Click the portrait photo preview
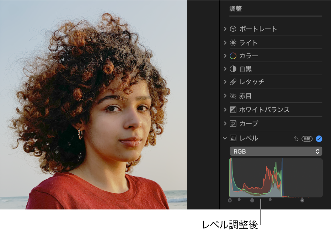332x232 pixels. [x=93, y=105]
